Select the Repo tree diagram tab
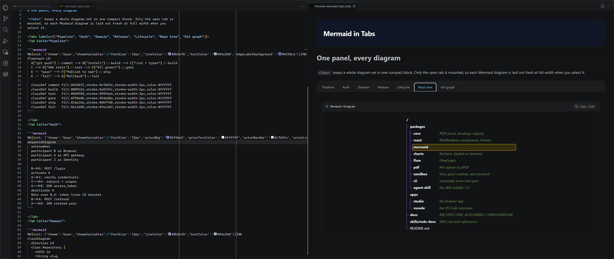Screen dimensions: 614x259 (x=425, y=87)
